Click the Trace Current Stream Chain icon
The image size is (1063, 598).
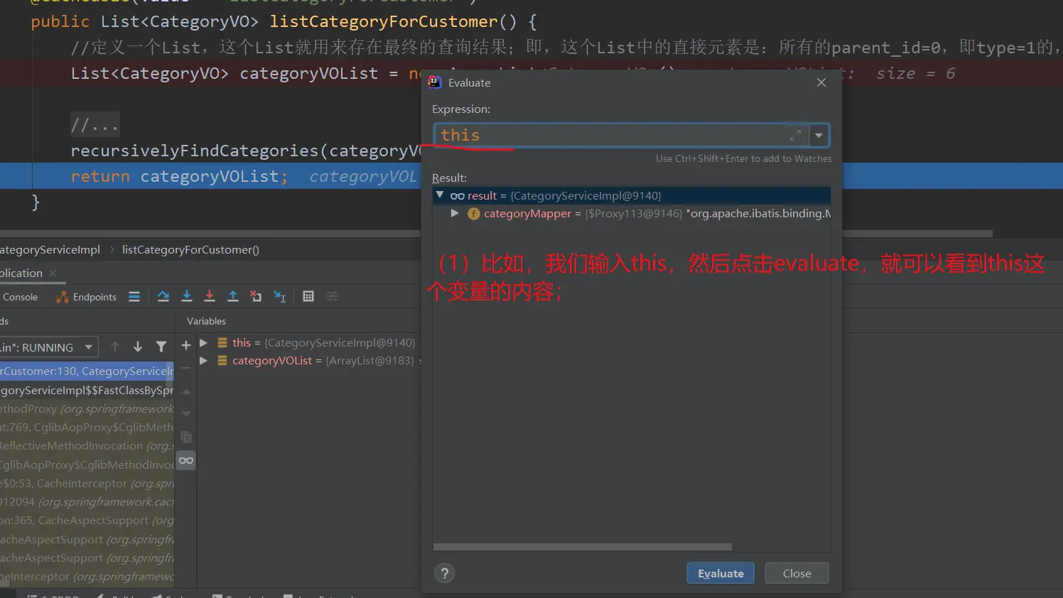tap(332, 297)
